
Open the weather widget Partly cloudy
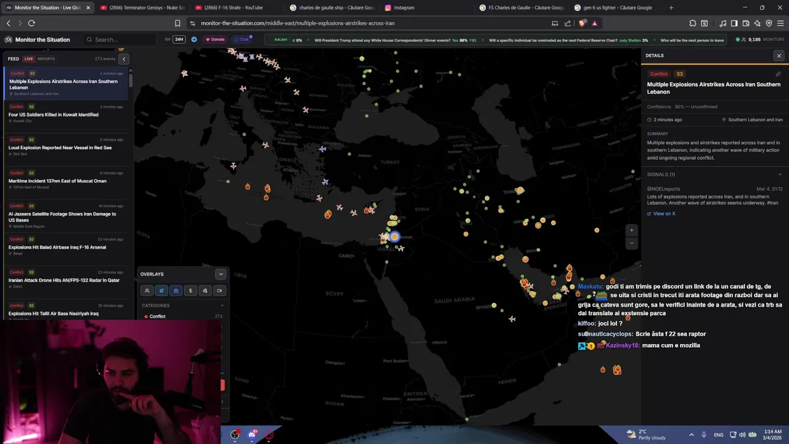[646, 435]
